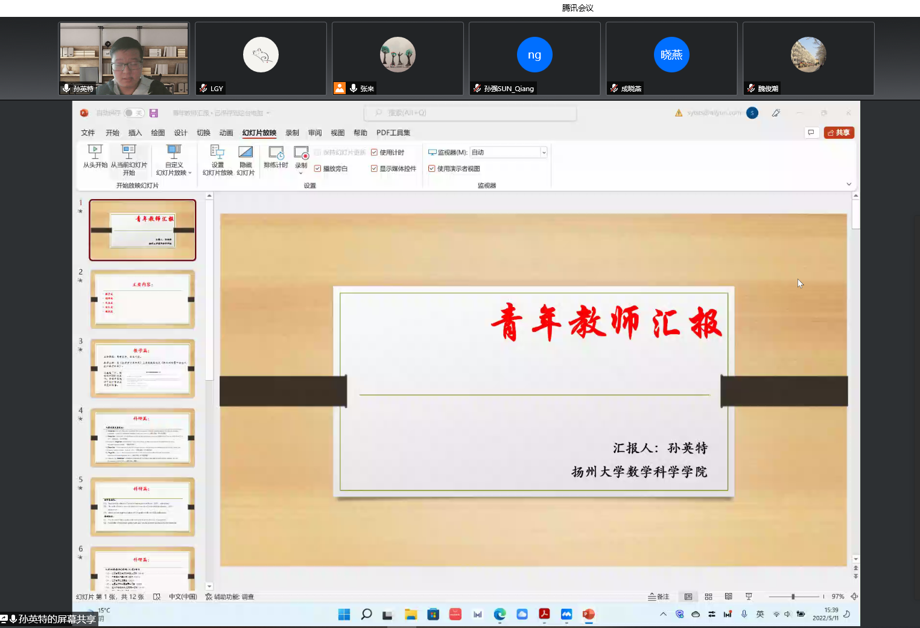This screenshot has width=920, height=628.
Task: Switch to reading view in status bar
Action: pyautogui.click(x=728, y=597)
